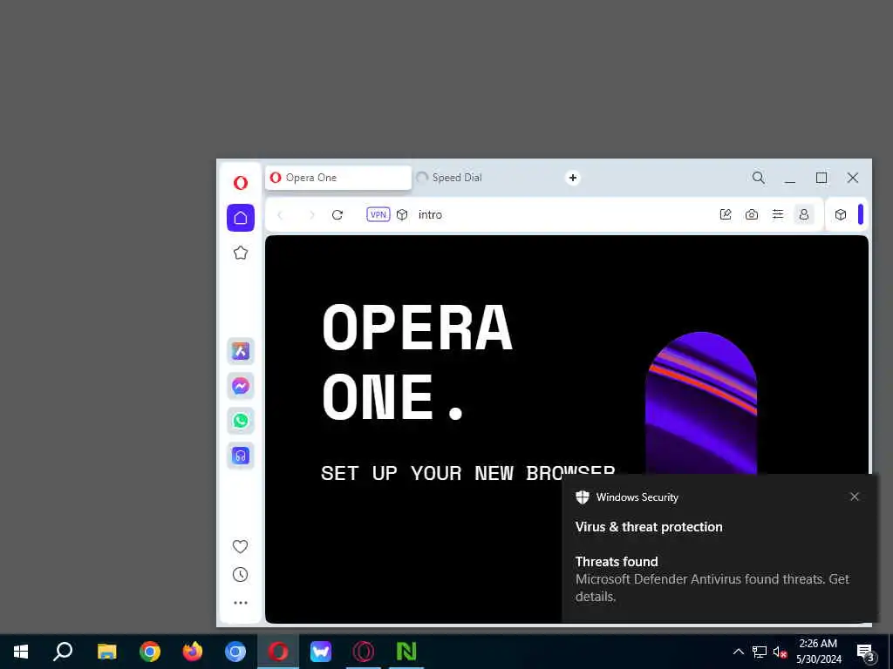Go back to the previous page
The width and height of the screenshot is (893, 669).
(x=280, y=214)
